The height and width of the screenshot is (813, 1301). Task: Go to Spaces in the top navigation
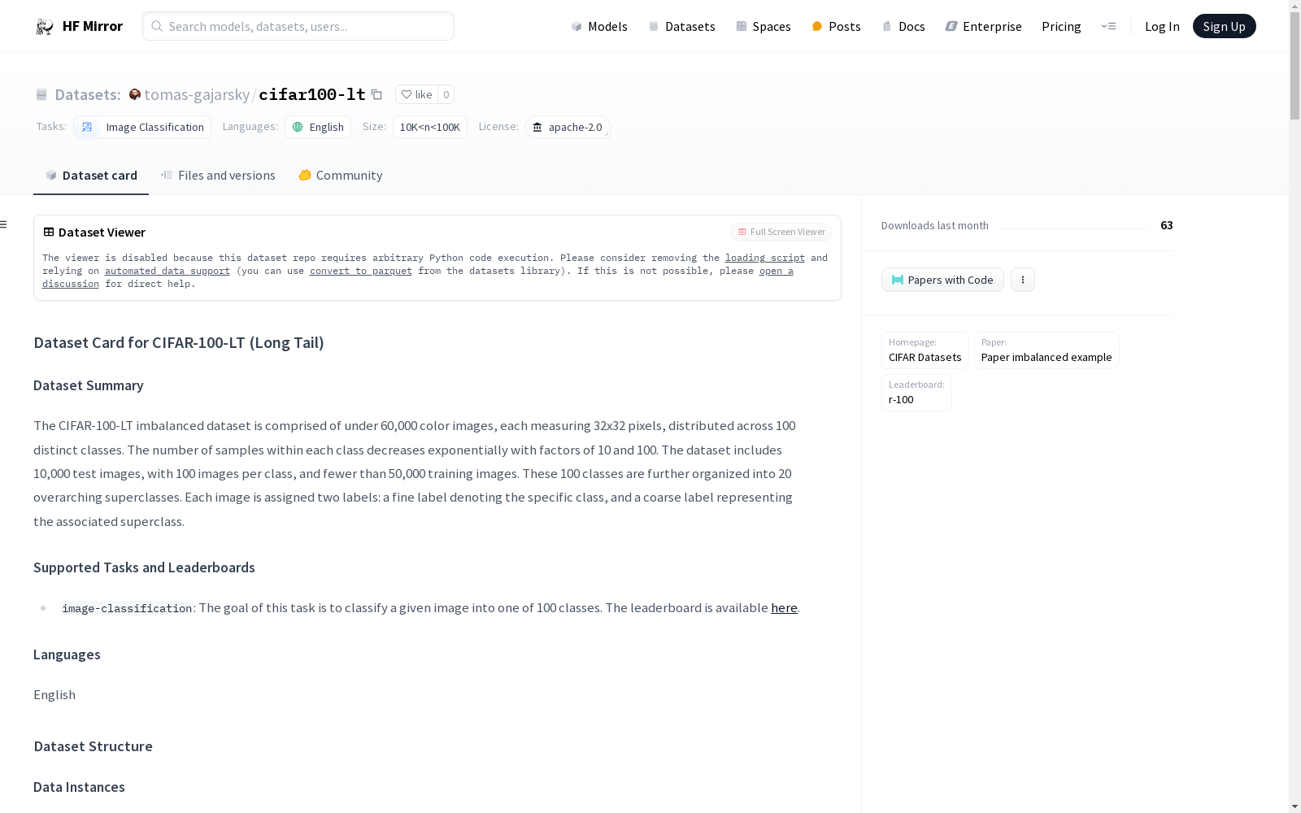click(764, 26)
